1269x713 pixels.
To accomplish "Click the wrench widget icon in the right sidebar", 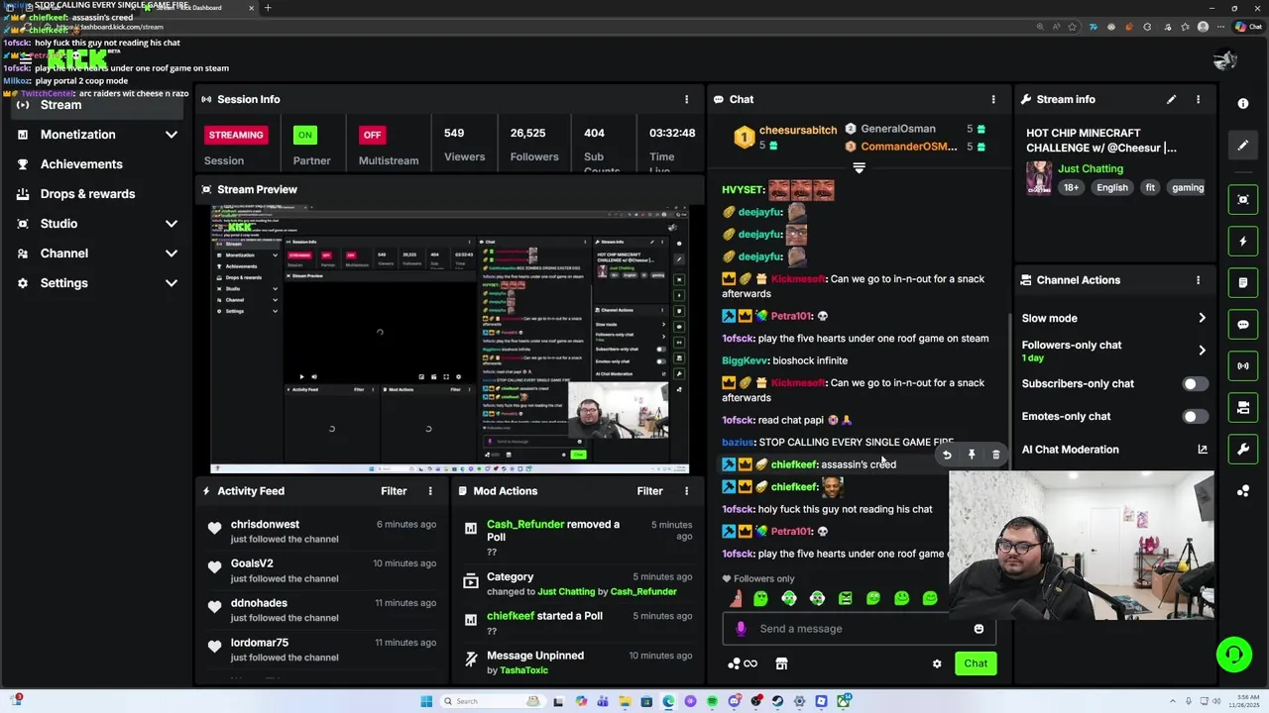I will [1243, 449].
